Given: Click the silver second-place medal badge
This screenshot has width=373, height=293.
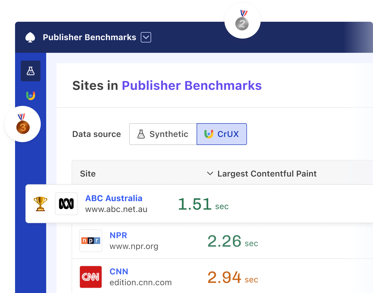Looking at the screenshot, I should tap(242, 21).
